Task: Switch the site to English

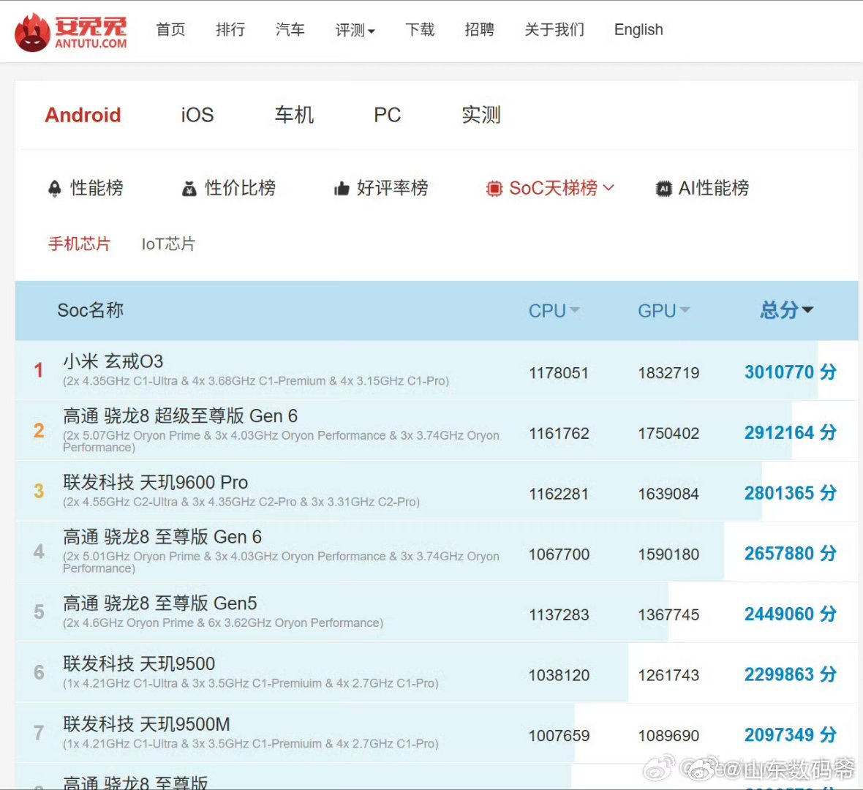Action: point(638,30)
